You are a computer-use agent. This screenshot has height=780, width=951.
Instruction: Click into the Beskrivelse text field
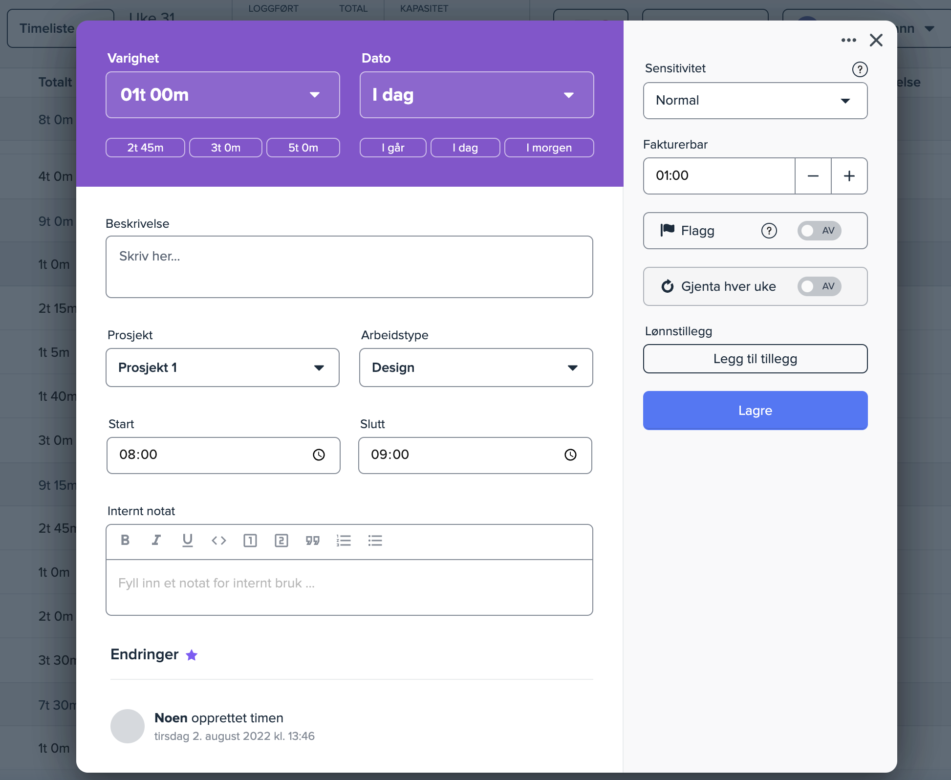point(349,267)
